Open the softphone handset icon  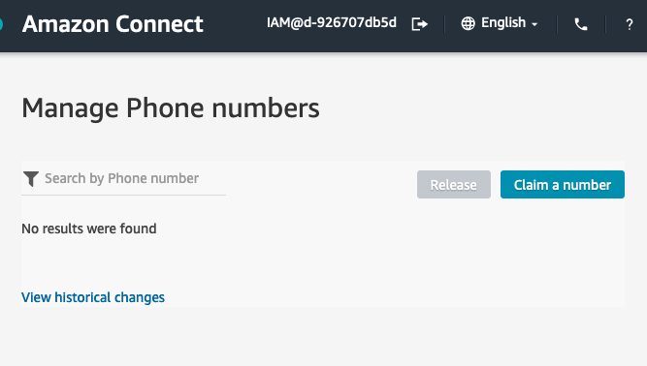[x=581, y=24]
